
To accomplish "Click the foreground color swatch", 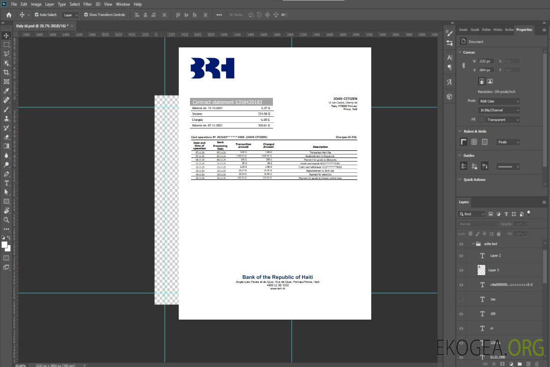I will point(4,245).
